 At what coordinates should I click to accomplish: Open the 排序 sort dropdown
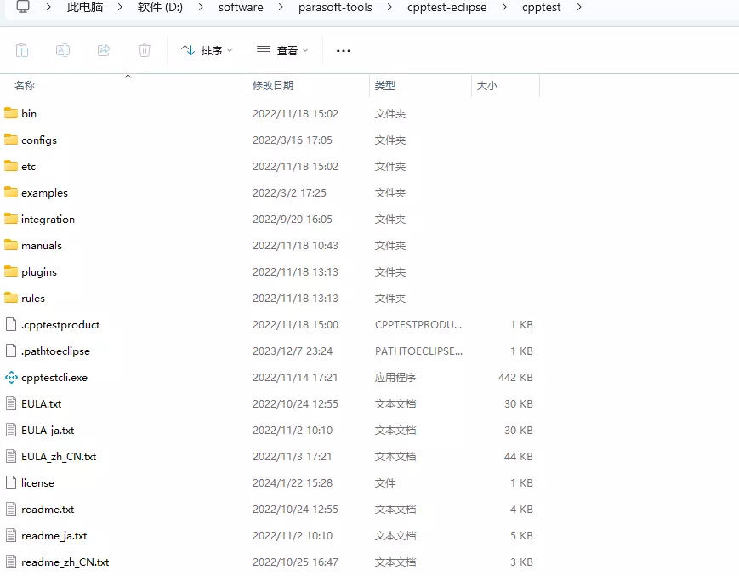[x=207, y=51]
